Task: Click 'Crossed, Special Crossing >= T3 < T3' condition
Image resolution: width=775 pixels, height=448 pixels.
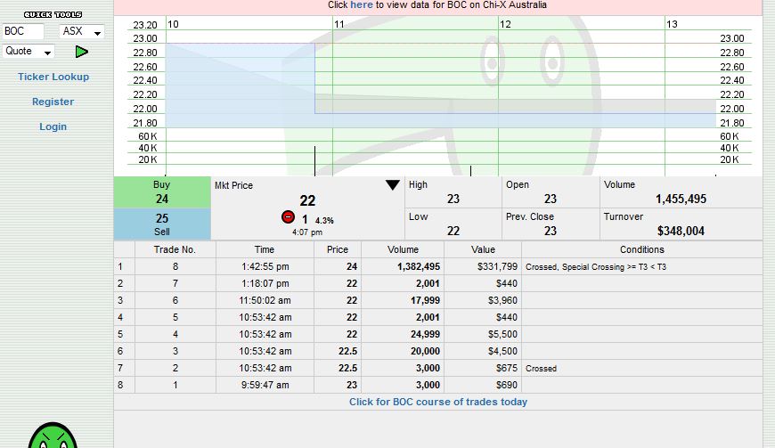Action: click(596, 266)
